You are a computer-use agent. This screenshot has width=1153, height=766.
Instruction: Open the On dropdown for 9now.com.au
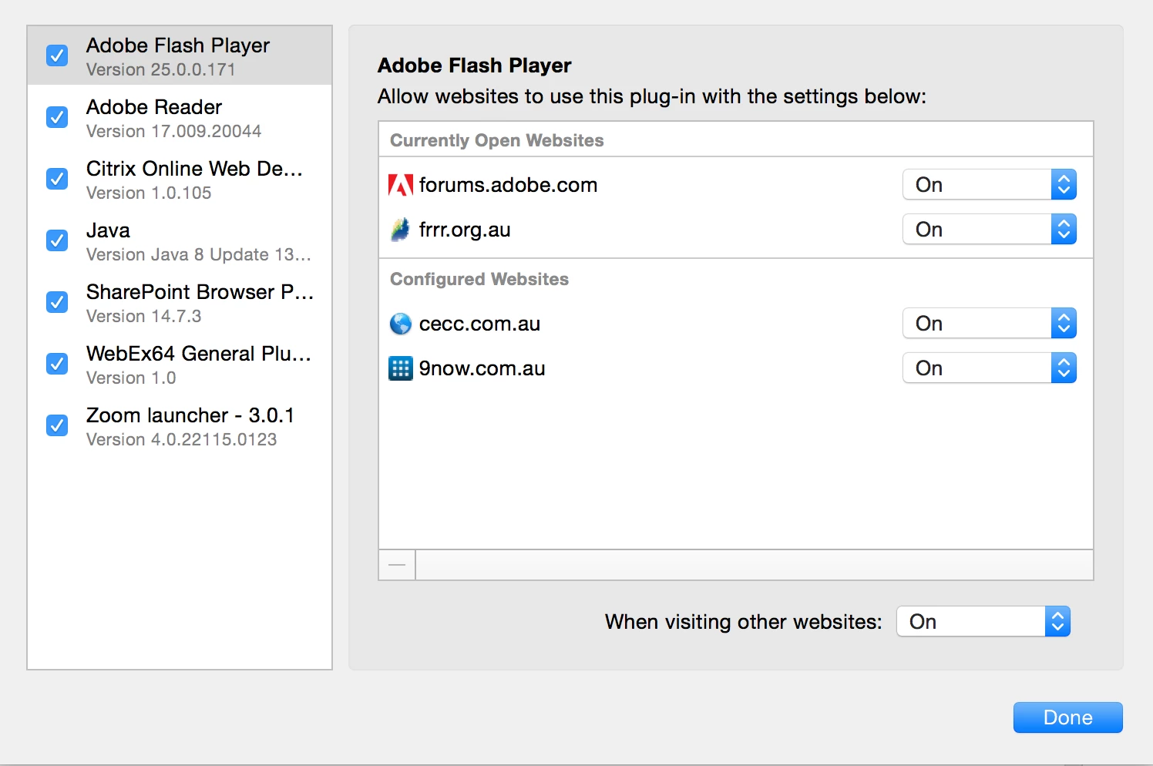990,368
